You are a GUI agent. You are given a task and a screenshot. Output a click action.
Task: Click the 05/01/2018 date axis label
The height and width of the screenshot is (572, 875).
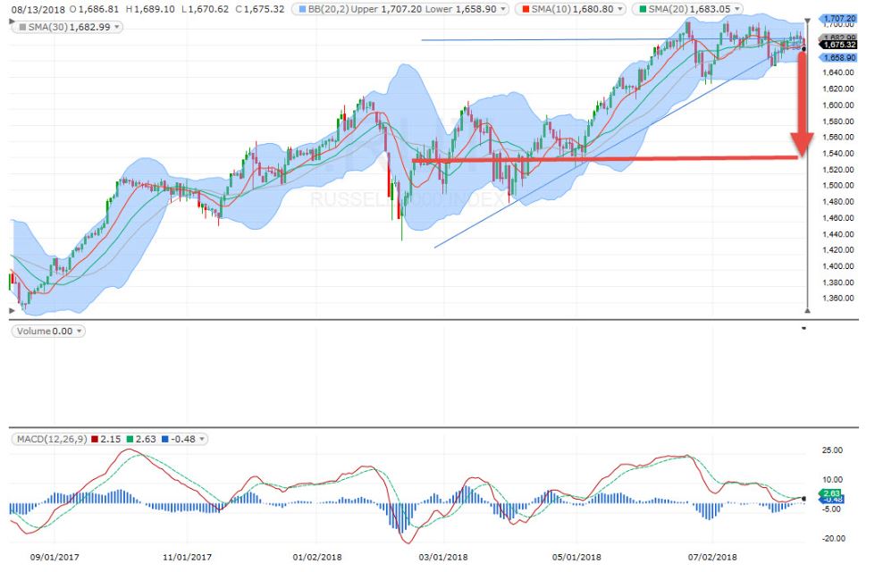[576, 557]
